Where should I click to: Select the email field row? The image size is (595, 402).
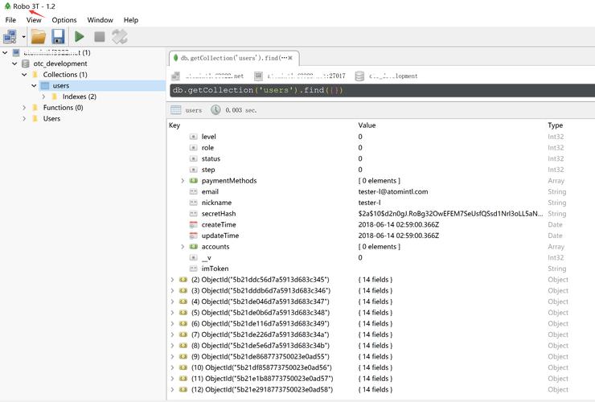tap(380, 191)
